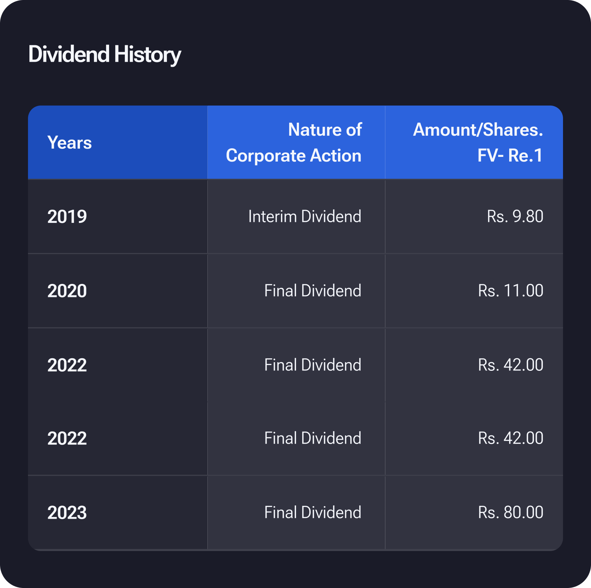
Task: Select the Rs. 80.00 amount
Action: [510, 513]
